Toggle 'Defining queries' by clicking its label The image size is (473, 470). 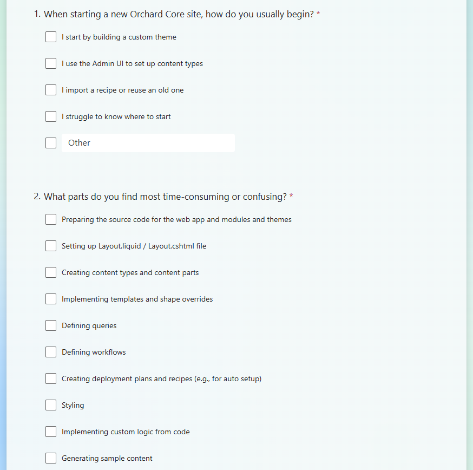(89, 325)
